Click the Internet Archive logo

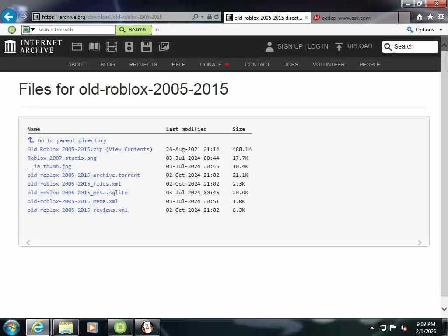[x=33, y=46]
